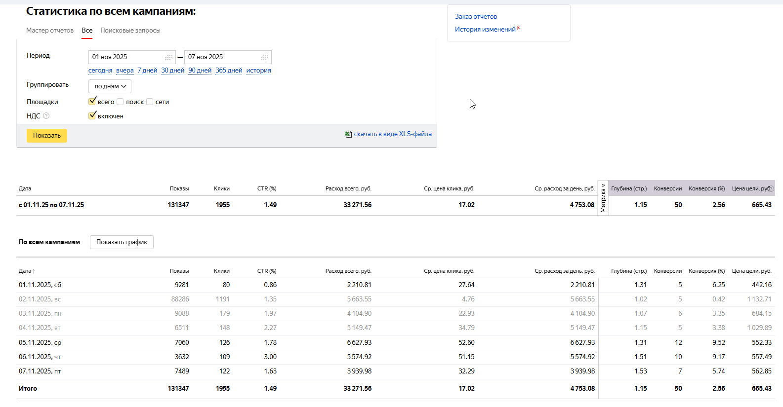The width and height of the screenshot is (783, 407).
Task: Click the help icon in Метрика header
Action: (x=771, y=188)
